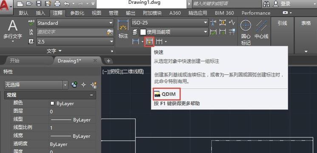Viewport: 317px width, 153px height.
Task: Switch to the 插入 ribbon tab
Action: (41, 13)
